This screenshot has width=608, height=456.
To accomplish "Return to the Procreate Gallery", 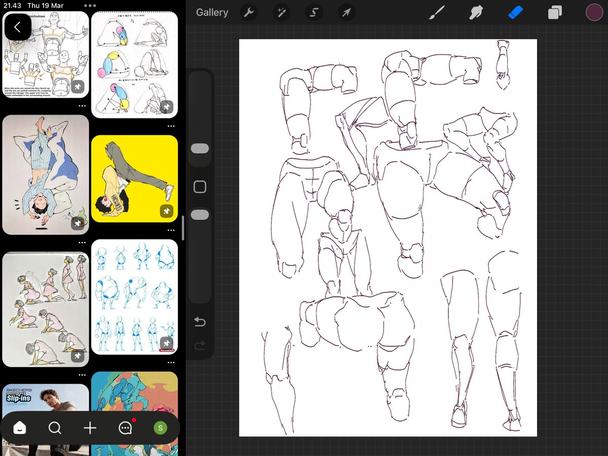I will coord(212,13).
